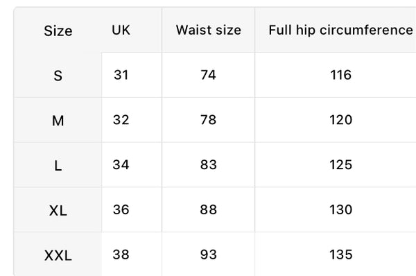Click the UK column header

[121, 30]
